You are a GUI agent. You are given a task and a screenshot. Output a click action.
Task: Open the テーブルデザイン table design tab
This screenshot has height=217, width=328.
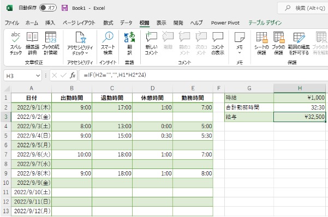coord(265,23)
